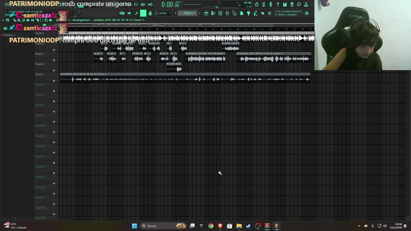The width and height of the screenshot is (411, 231).
Task: Click the time display 0:00:00
Action: [x=171, y=5]
